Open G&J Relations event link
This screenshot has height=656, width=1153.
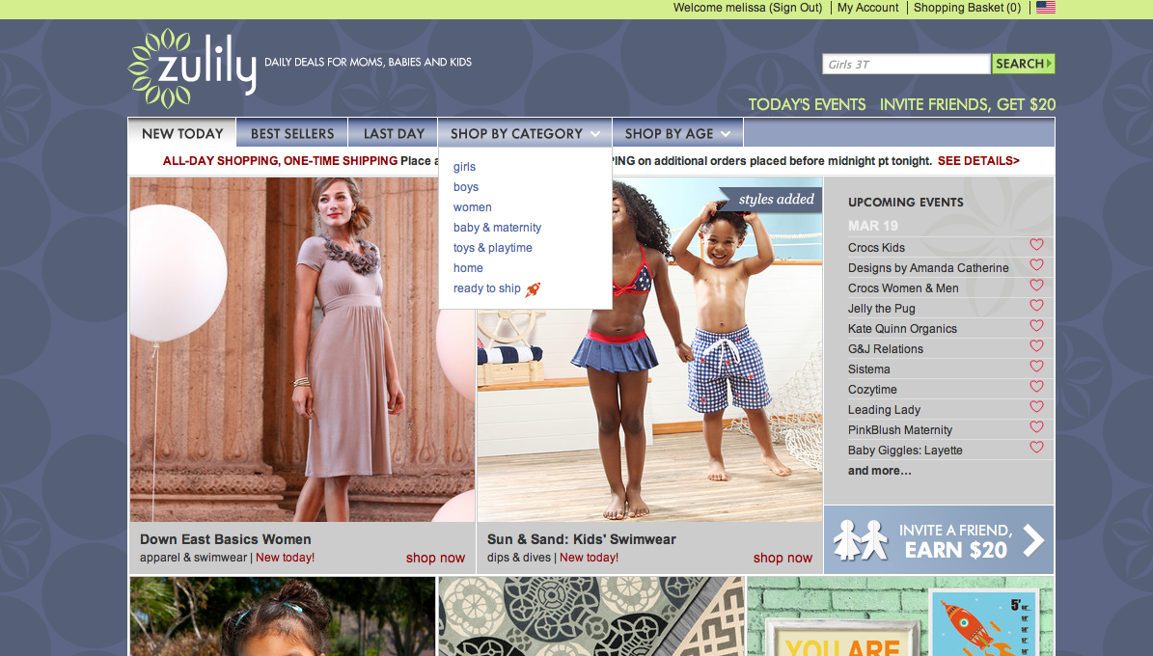pos(886,348)
